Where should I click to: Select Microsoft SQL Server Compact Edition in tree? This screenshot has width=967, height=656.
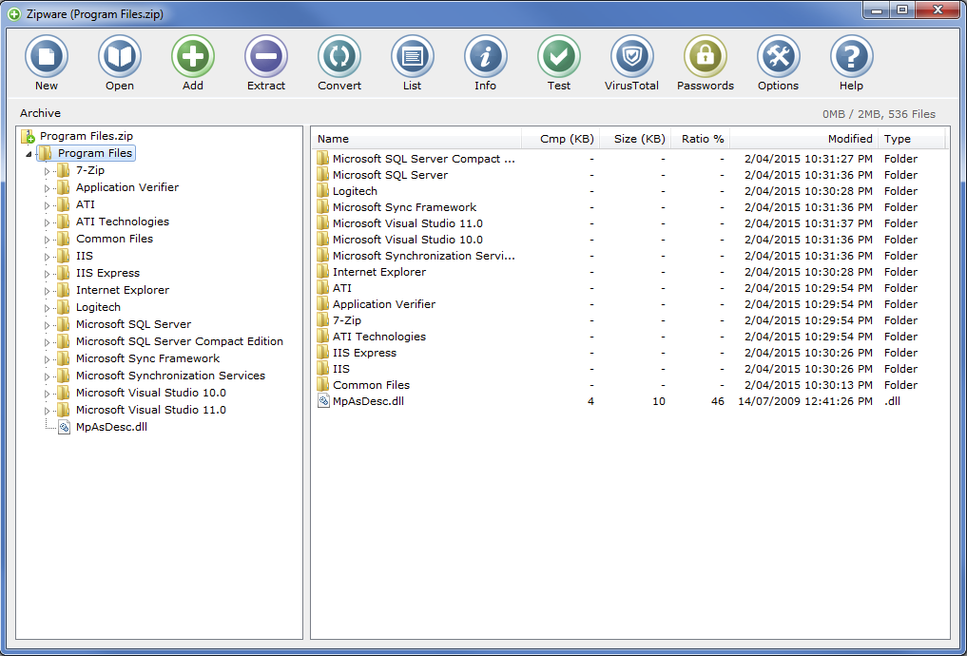180,341
